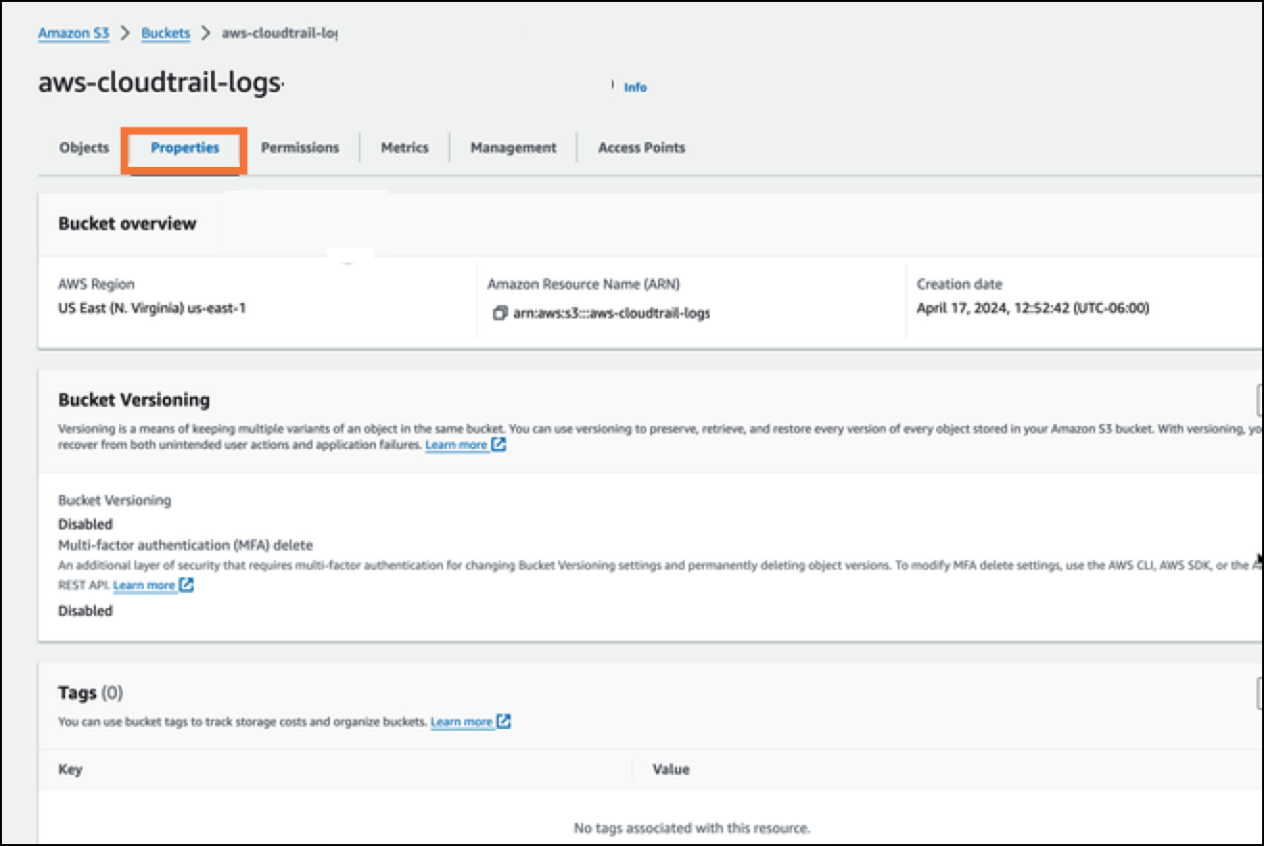Switch to the Objects tab
This screenshot has width=1264, height=846.
[84, 148]
